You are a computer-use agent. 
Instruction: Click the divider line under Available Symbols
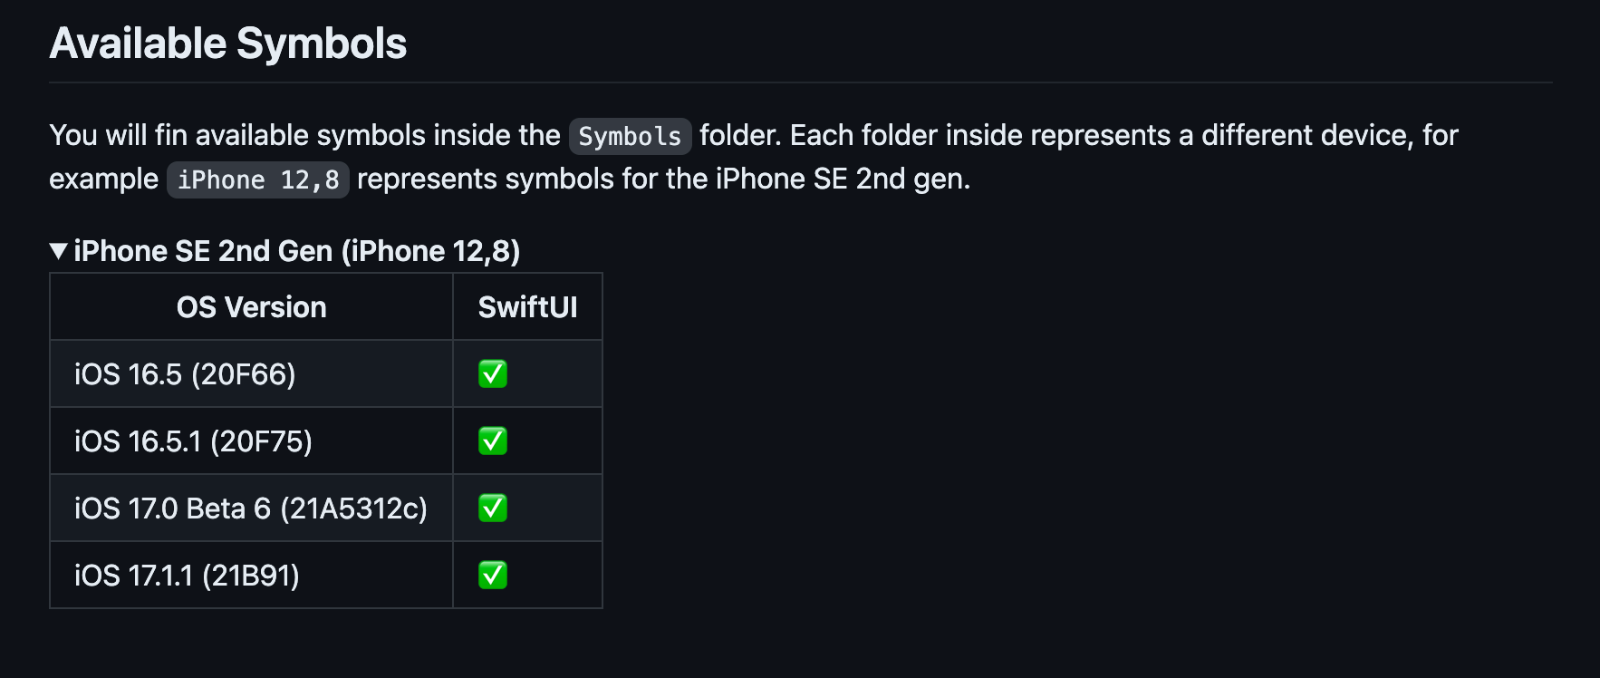(x=801, y=82)
